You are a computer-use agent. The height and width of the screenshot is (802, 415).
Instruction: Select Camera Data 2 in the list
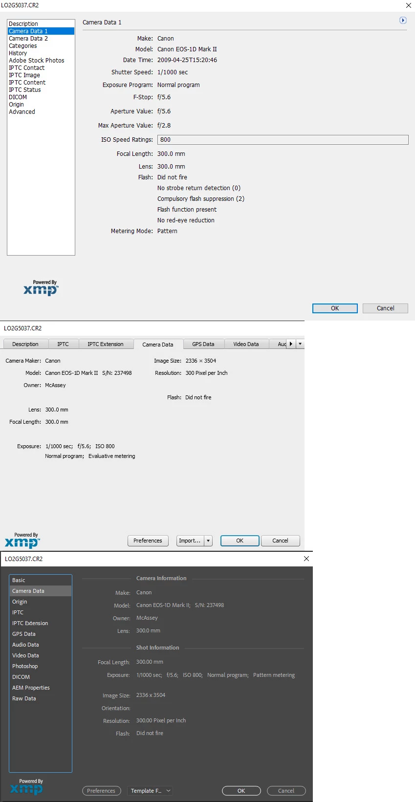click(41, 38)
